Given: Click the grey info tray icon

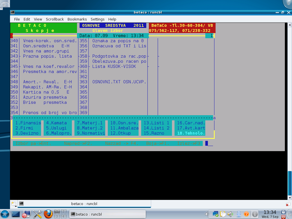Looking at the screenshot, I should pyautogui.click(x=255, y=214).
